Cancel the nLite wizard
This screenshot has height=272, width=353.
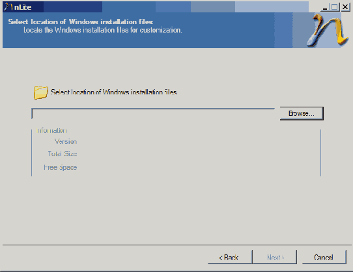[x=324, y=257]
